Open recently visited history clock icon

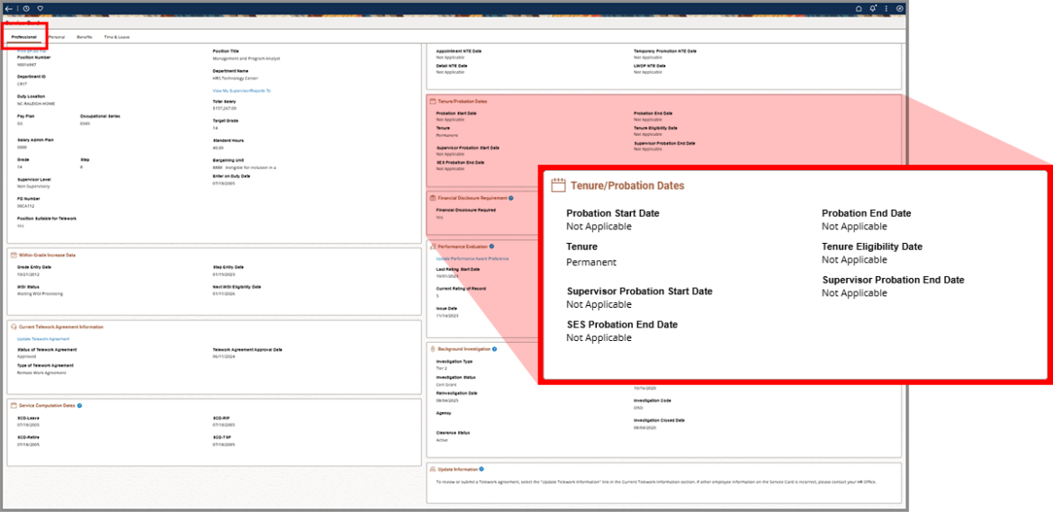pos(26,8)
